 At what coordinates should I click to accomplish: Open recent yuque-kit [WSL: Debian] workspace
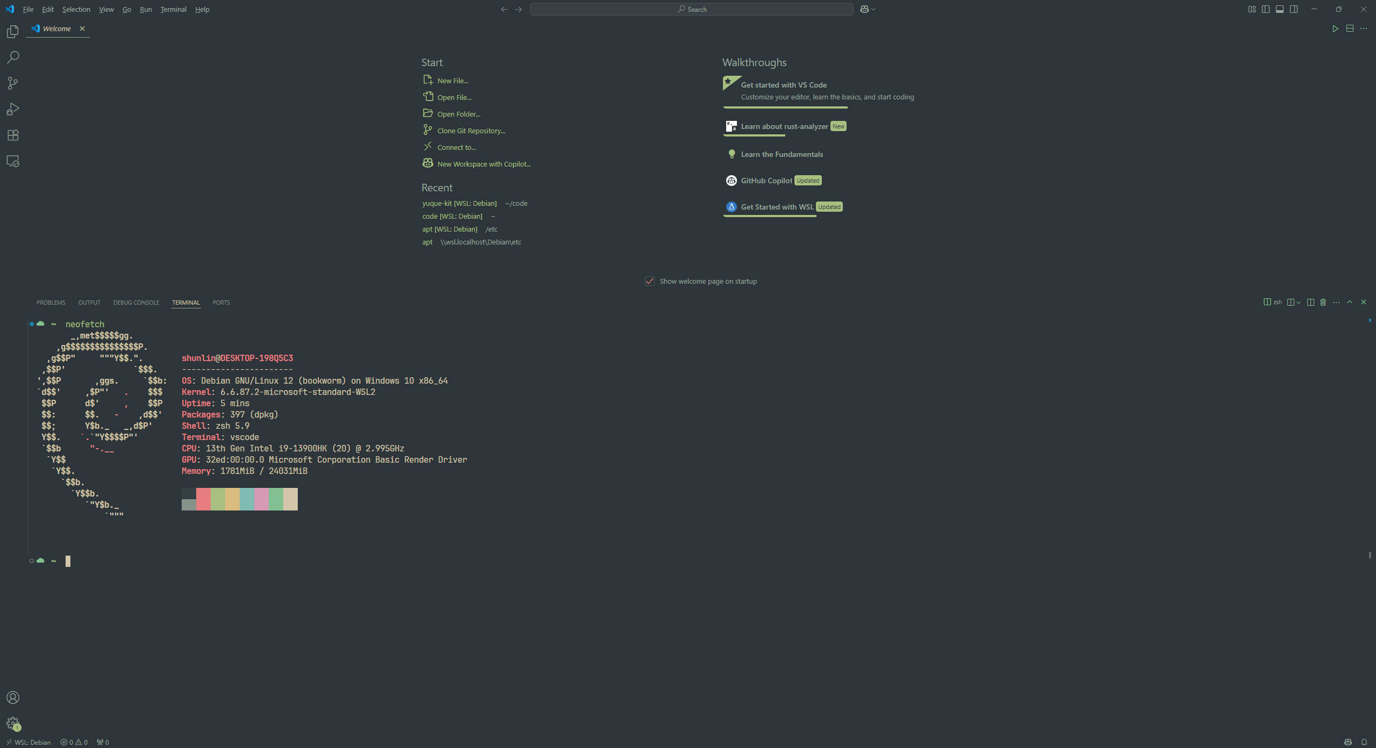[x=460, y=203]
